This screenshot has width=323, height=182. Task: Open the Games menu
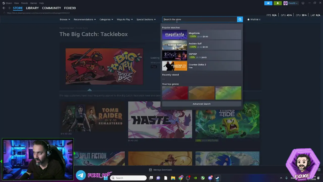coord(34,3)
